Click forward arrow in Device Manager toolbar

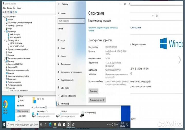5,12
